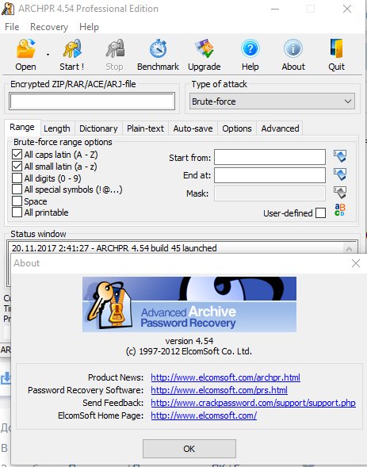Image resolution: width=367 pixels, height=467 pixels.
Task: Close the About dialog with X
Action: 356,263
